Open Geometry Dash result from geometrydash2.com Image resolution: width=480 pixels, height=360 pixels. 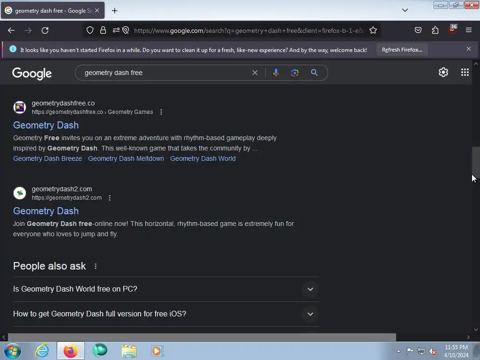coord(46,211)
